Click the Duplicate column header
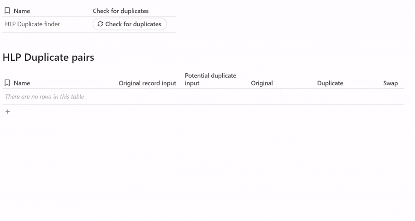Viewport: 415px width, 221px height. pos(330,83)
